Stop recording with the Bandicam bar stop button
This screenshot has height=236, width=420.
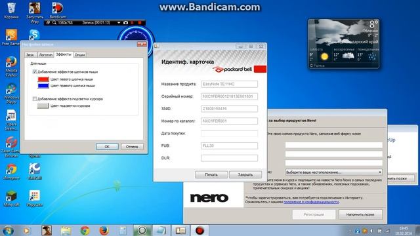[x=140, y=23]
